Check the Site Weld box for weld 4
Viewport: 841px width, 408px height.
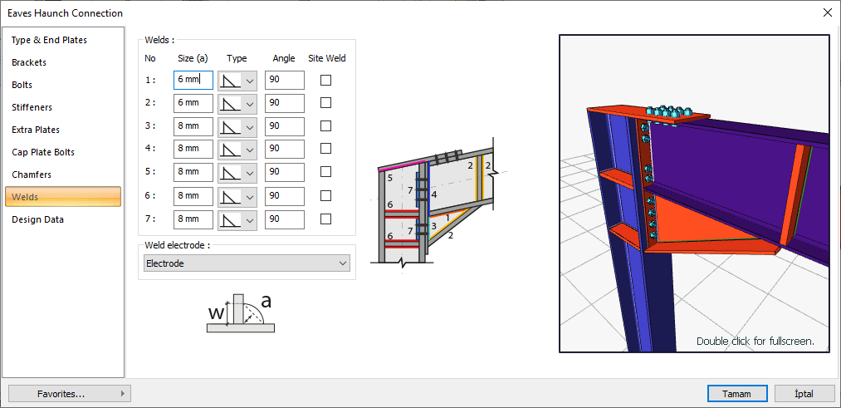(325, 148)
